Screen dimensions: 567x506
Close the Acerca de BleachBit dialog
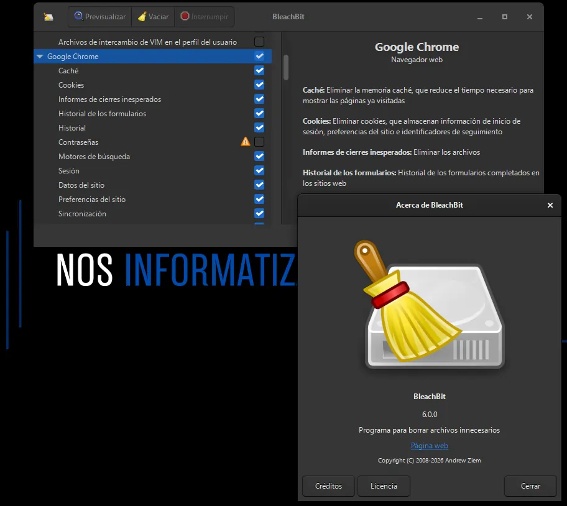[x=550, y=205]
